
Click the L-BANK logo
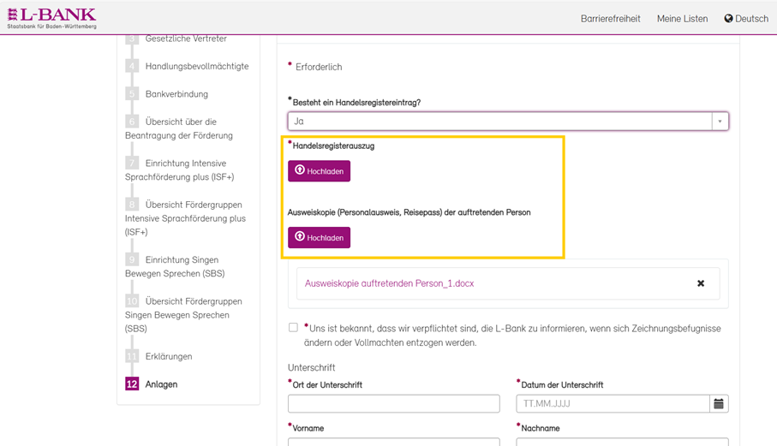point(52,18)
